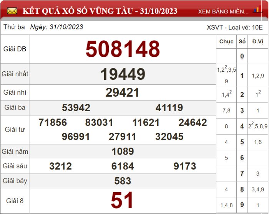Screen dimensions: 269x214
Task: Click the envelope mail icon in header
Action: [x=12, y=11]
